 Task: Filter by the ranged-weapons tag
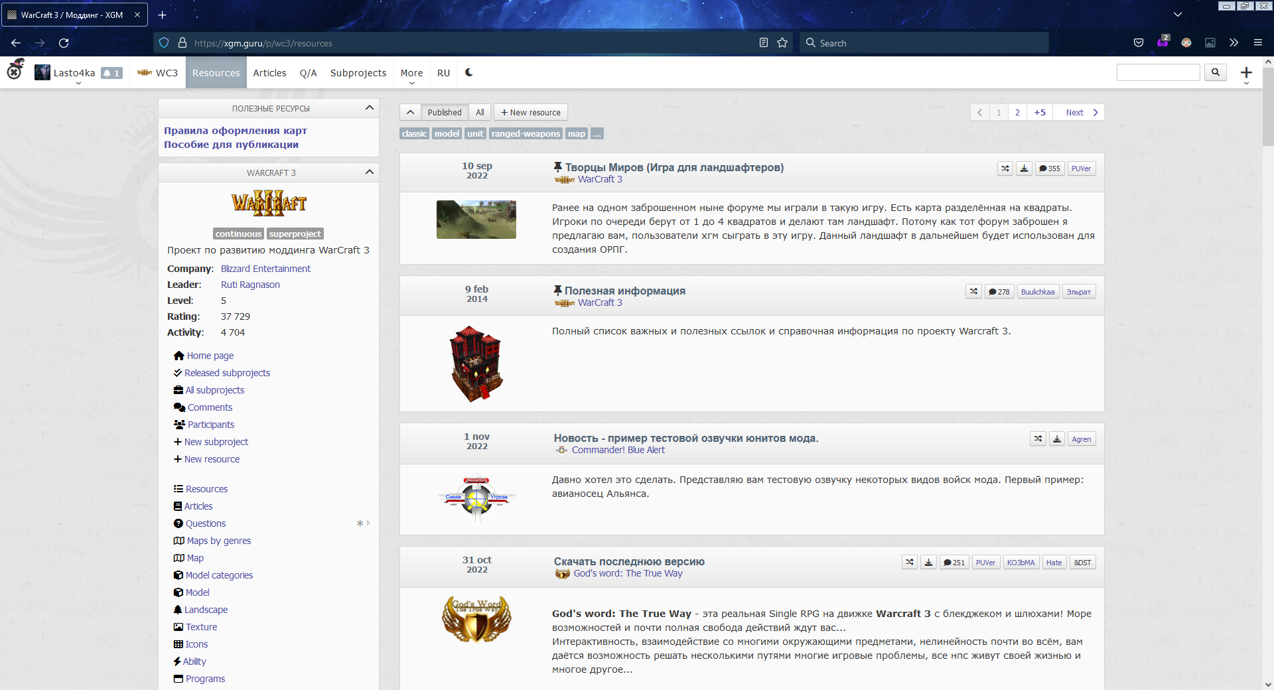click(526, 133)
